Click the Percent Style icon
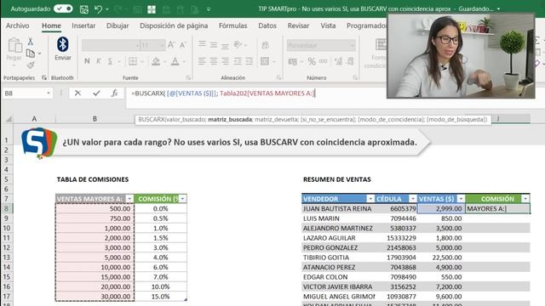Viewport: 545px width, 306px height. 312,62
